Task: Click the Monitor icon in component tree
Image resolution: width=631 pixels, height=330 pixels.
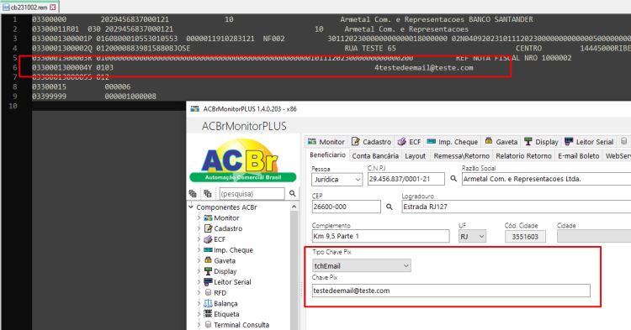Action: [x=208, y=217]
